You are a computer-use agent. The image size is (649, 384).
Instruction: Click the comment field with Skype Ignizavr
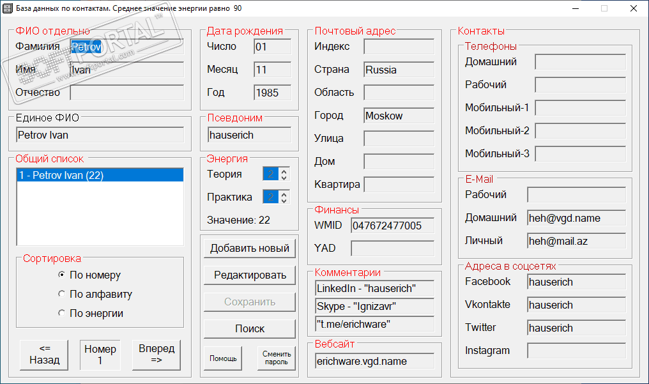click(374, 306)
